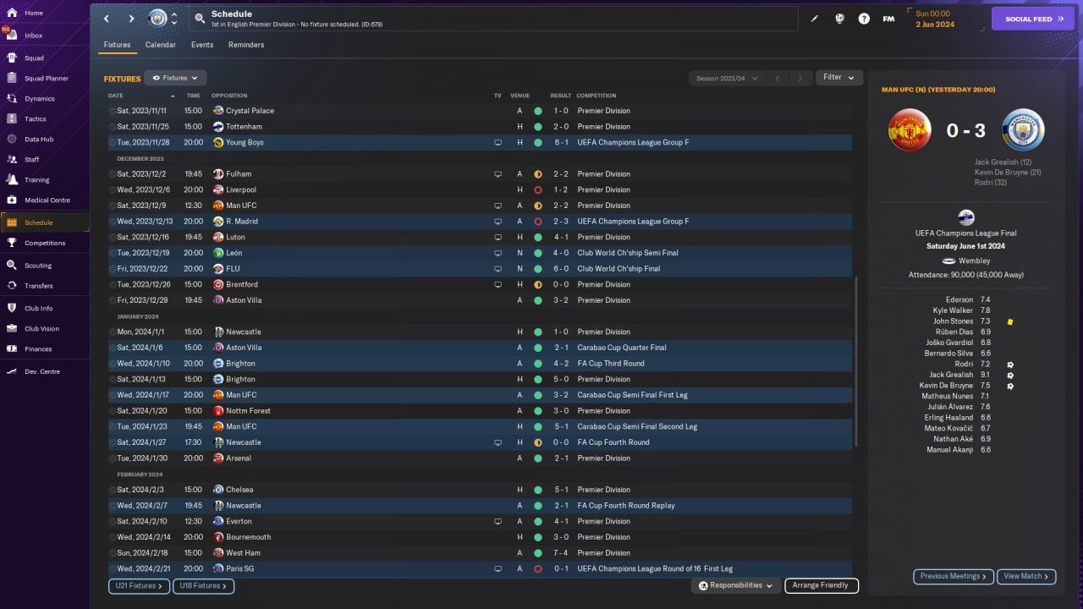Open the FM menu icon

[888, 19]
